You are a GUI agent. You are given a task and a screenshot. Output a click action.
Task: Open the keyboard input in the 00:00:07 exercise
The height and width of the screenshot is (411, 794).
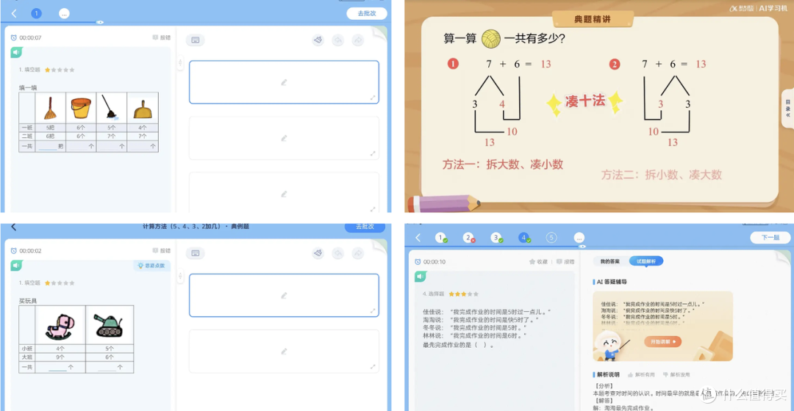click(x=196, y=40)
